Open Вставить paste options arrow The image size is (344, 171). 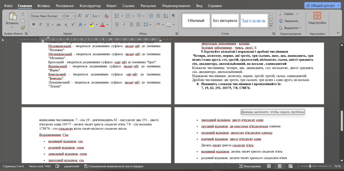tap(12, 27)
